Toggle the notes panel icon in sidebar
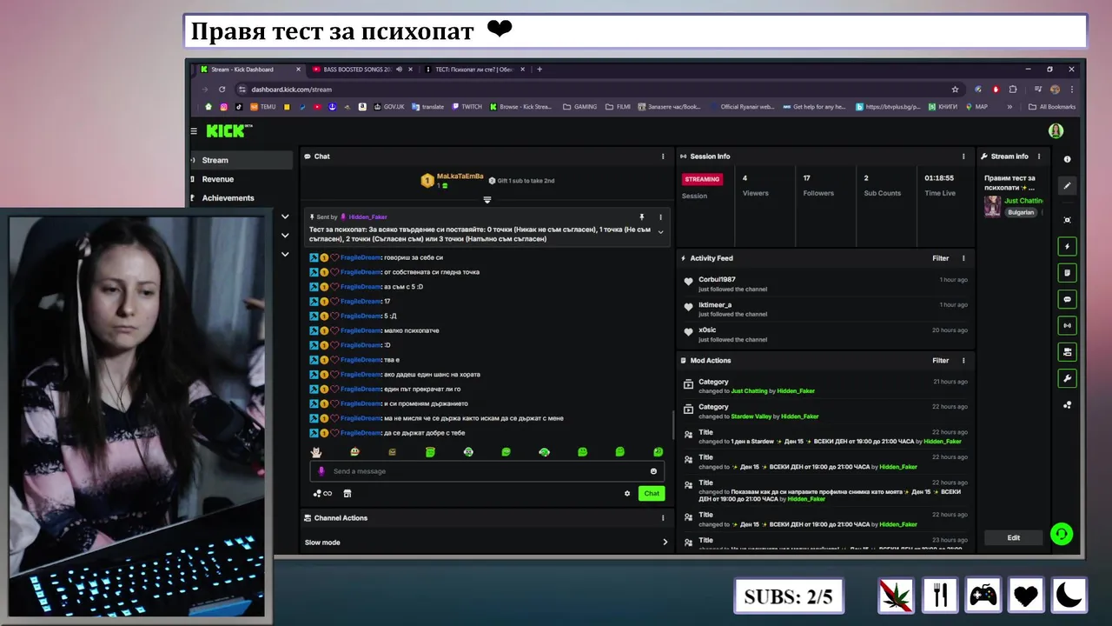 [1068, 273]
